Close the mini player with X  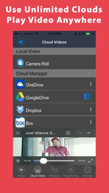(x=18, y=133)
